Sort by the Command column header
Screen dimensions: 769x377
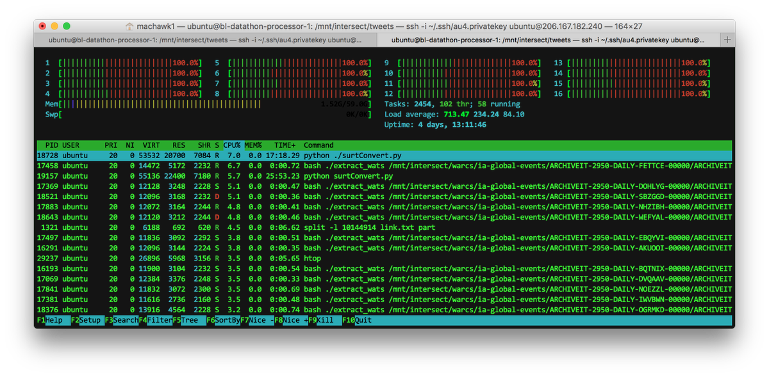point(318,145)
